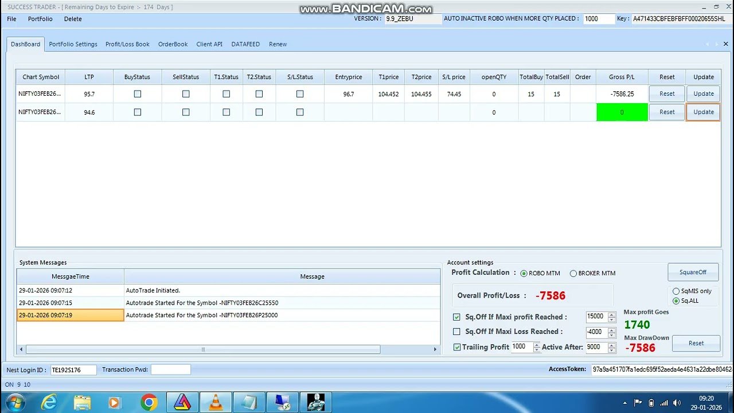
Task: Enable Sq.Off If Maxi Loss Reached
Action: coord(456,332)
